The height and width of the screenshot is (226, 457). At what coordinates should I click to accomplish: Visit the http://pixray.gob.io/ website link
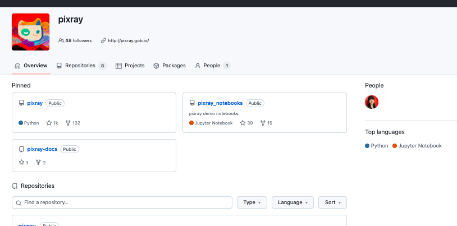tap(128, 40)
